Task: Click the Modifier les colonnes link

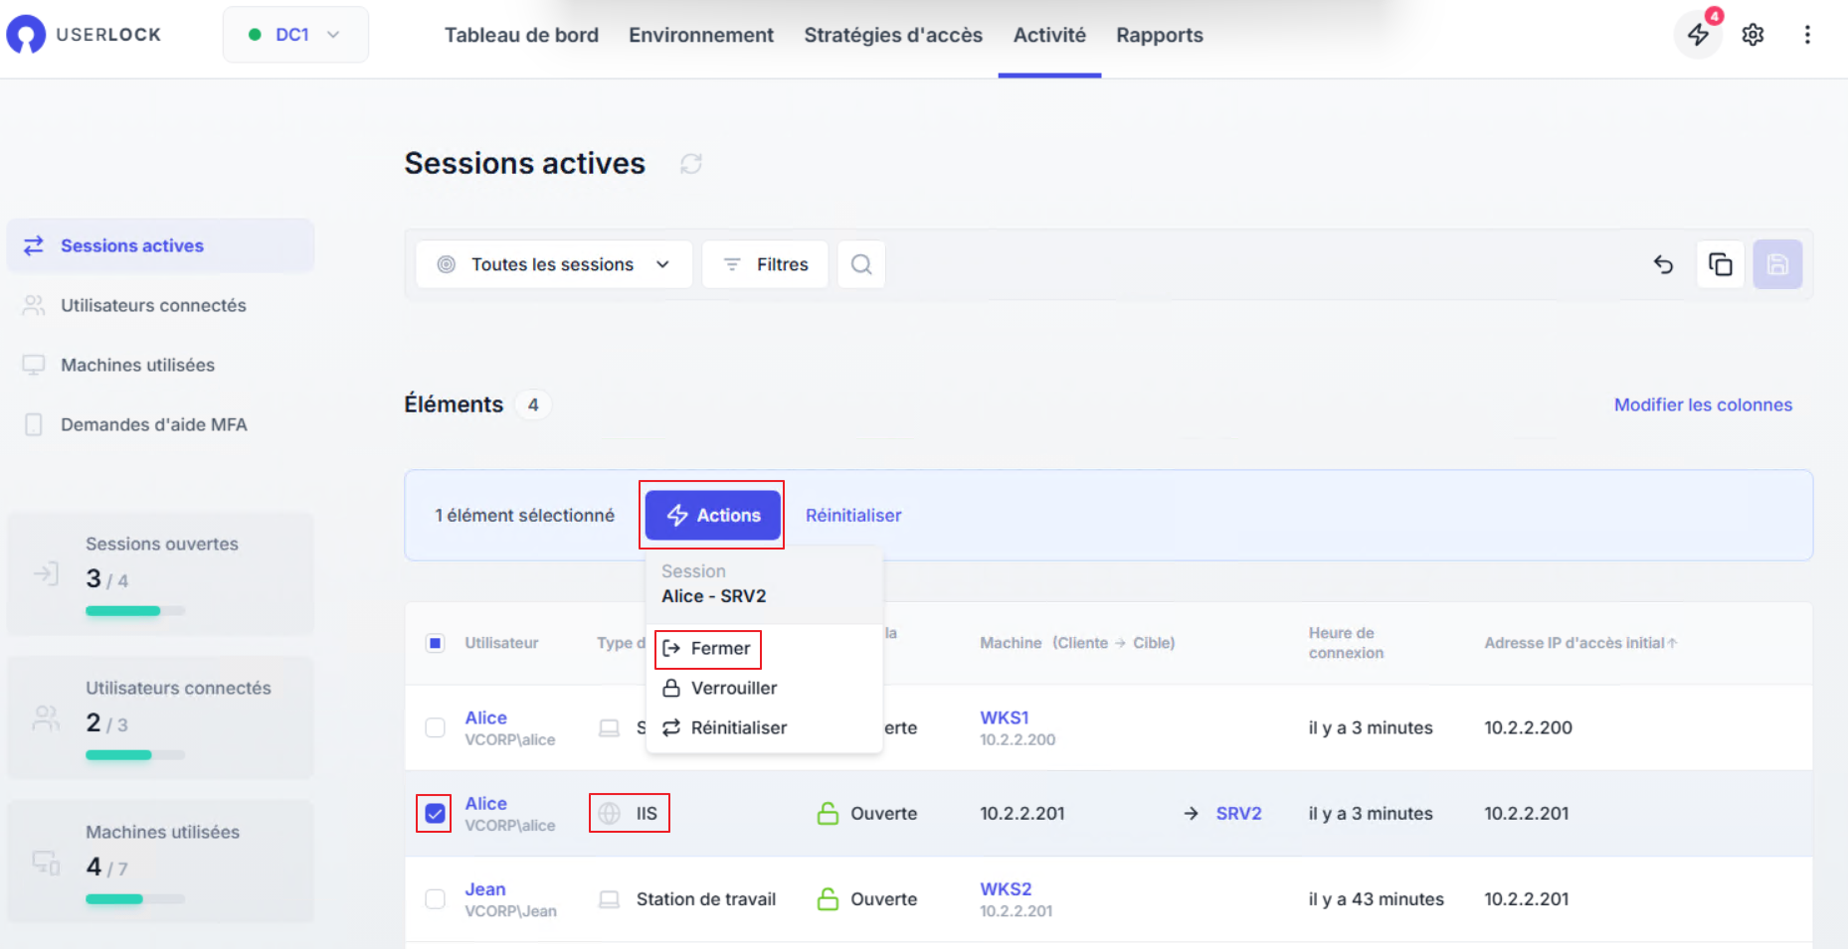Action: pos(1702,404)
